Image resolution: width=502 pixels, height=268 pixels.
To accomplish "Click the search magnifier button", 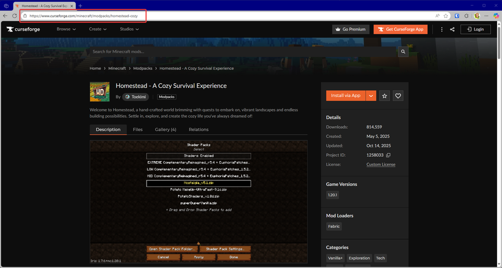I will click(x=403, y=52).
